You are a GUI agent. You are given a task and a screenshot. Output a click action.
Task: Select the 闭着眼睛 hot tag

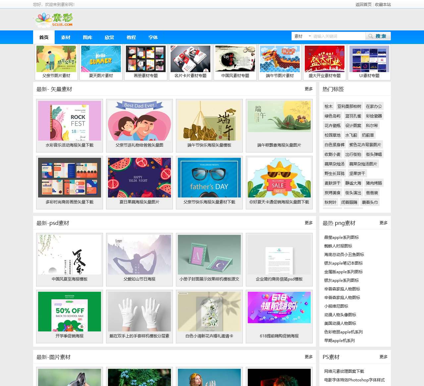coord(349,202)
